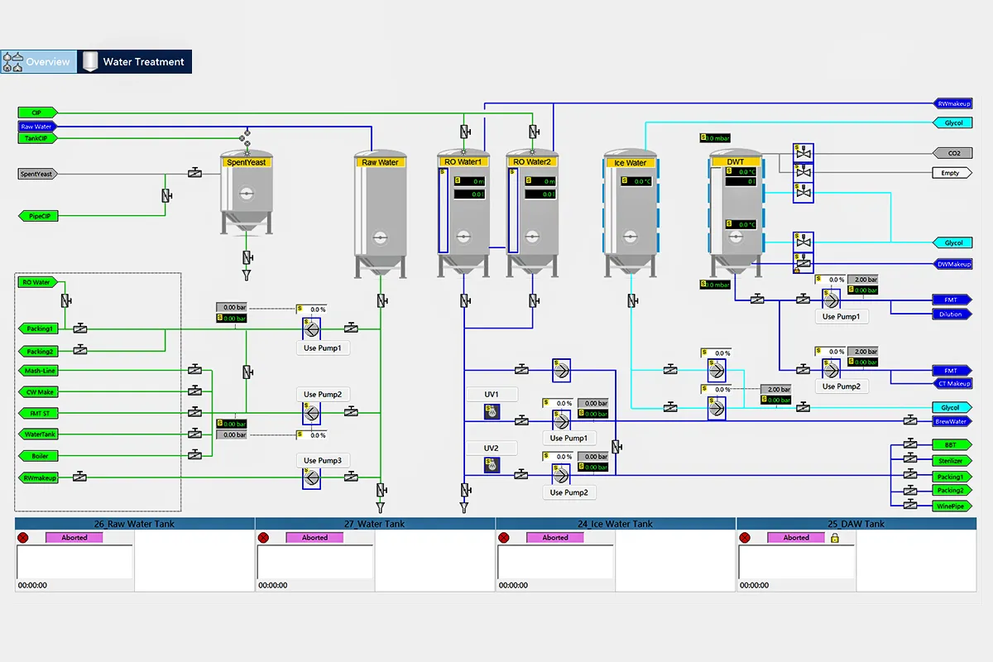
Task: Click the Aborted status in 24_Ice Water Tank panel
Action: point(555,538)
